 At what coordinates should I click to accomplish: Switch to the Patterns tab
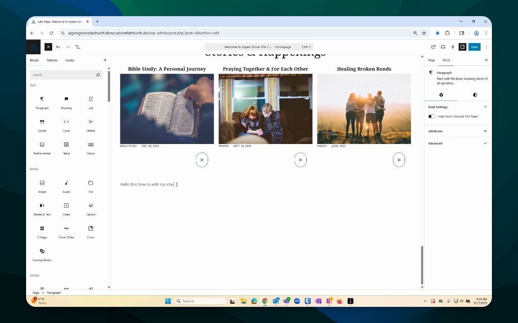click(x=52, y=60)
